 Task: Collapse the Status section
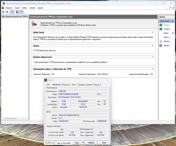click(x=153, y=46)
